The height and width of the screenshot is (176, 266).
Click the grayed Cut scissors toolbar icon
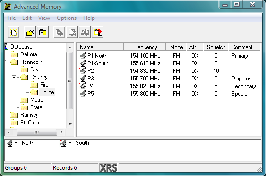pyautogui.click(x=85, y=32)
